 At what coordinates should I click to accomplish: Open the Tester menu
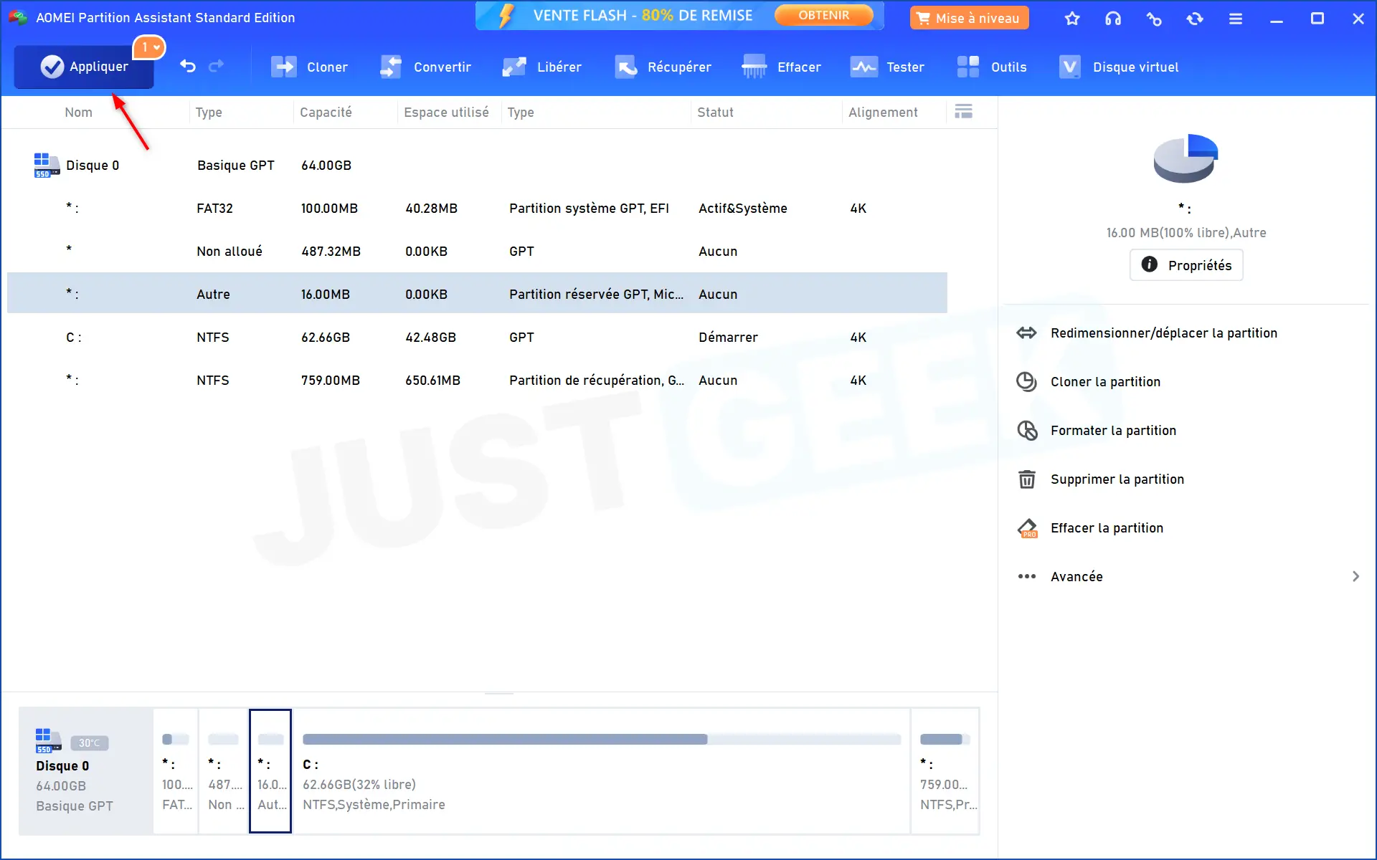pos(887,67)
